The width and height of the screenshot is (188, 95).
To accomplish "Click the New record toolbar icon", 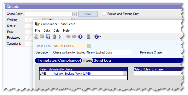I will click(x=36, y=37).
